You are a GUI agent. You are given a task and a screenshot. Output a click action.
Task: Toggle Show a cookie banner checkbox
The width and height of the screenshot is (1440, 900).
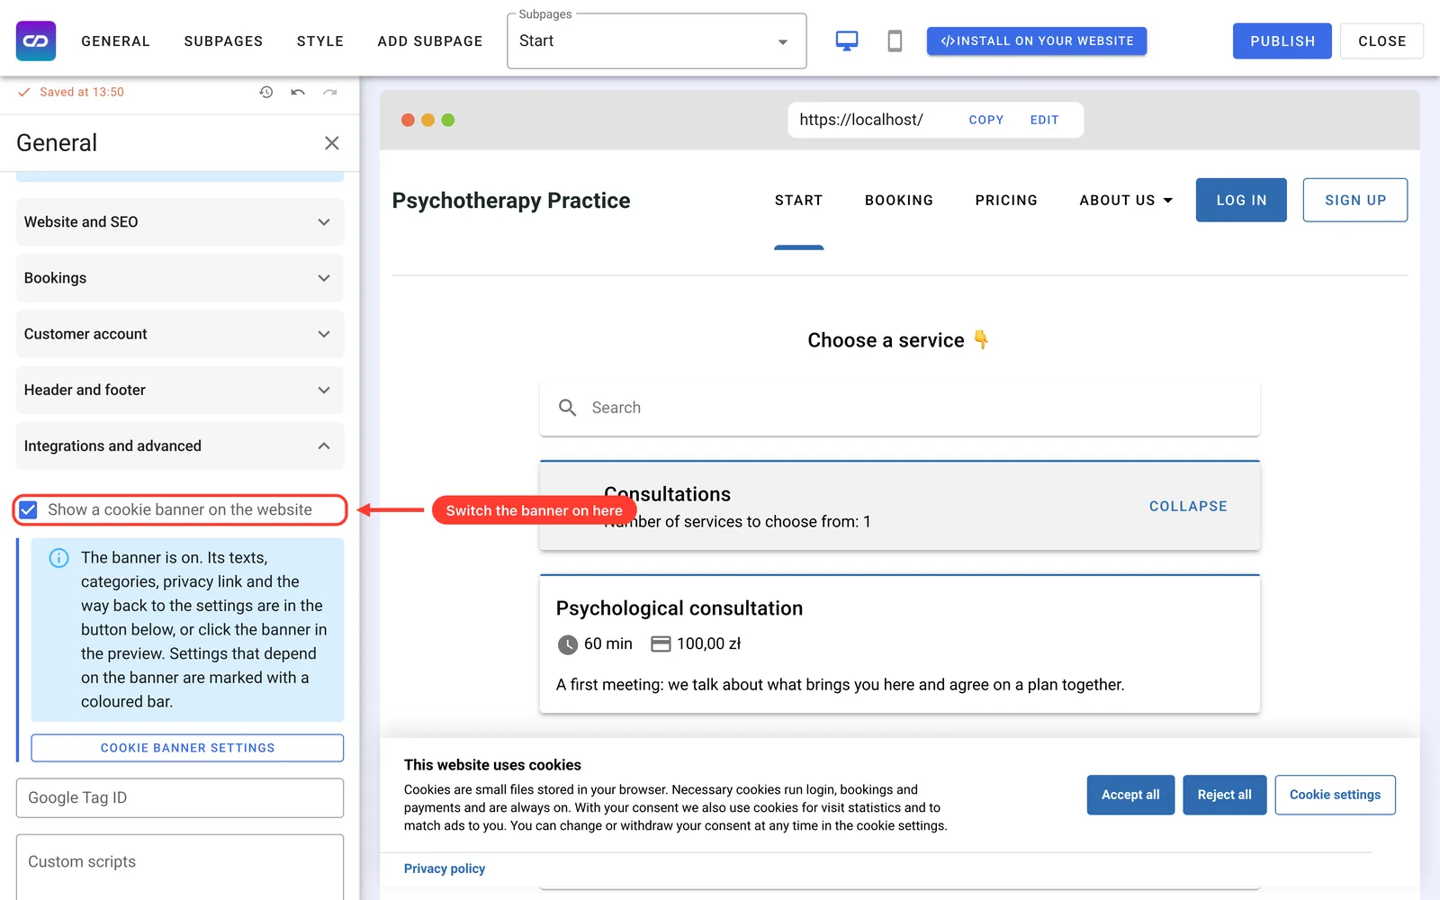coord(29,510)
